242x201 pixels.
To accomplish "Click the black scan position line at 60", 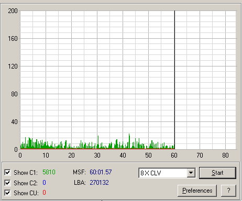I will point(174,80).
